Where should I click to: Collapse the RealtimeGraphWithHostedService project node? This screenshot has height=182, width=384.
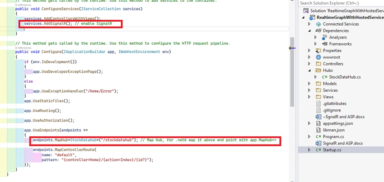[x=304, y=18]
